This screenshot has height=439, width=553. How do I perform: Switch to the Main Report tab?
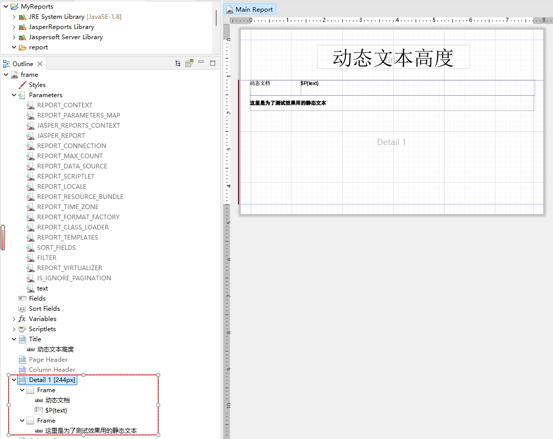click(249, 9)
